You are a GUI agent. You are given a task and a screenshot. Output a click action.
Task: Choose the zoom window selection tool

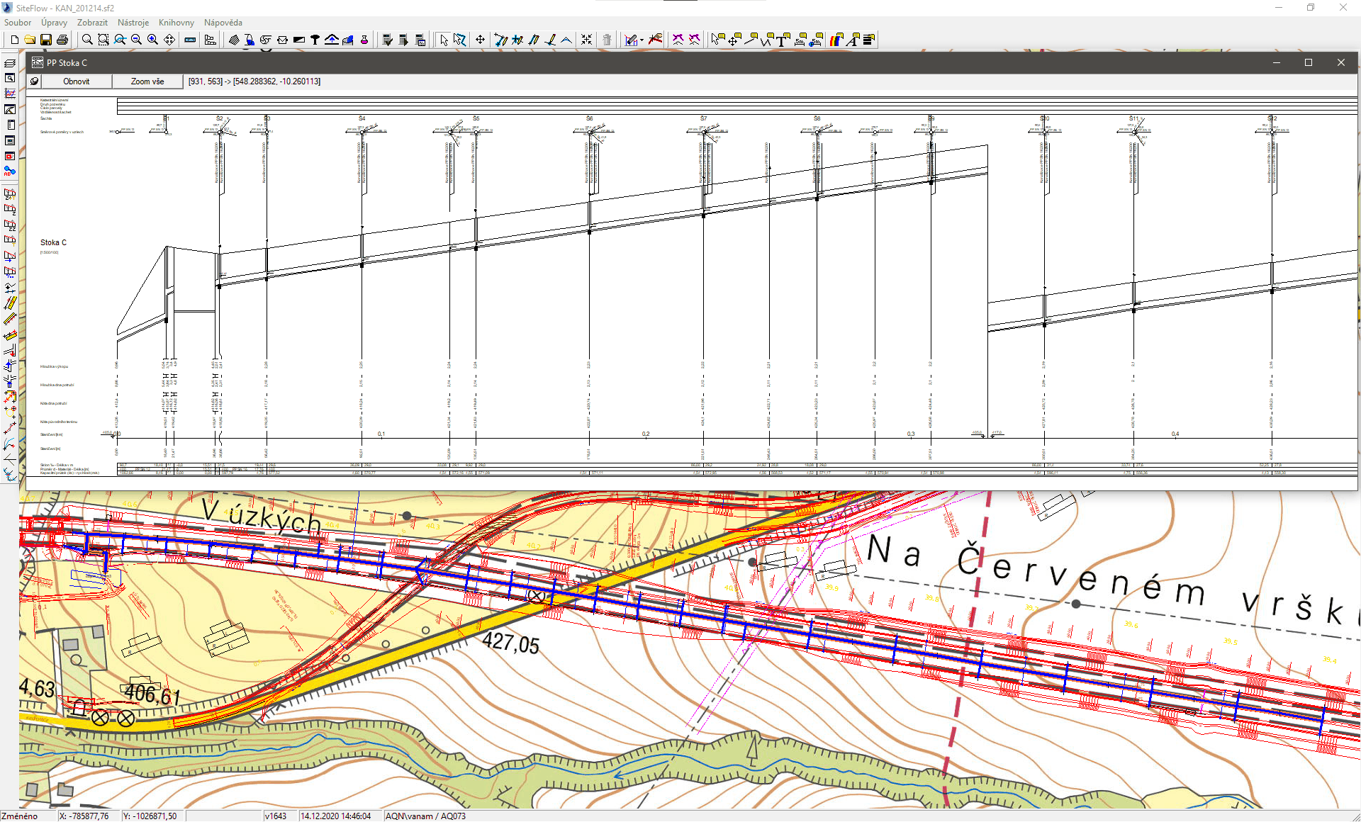click(103, 40)
